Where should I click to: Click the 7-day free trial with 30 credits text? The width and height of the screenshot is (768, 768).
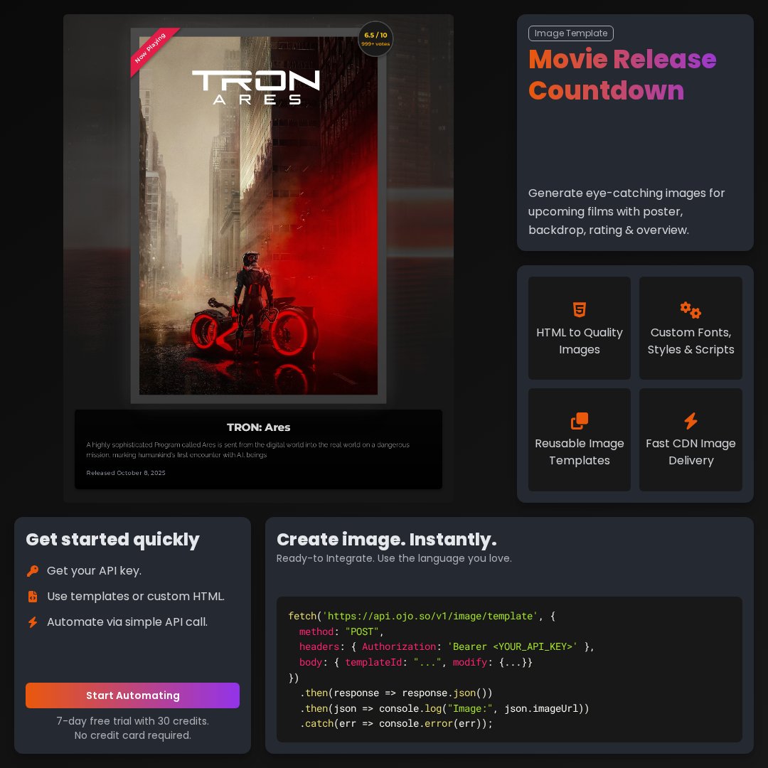point(132,721)
